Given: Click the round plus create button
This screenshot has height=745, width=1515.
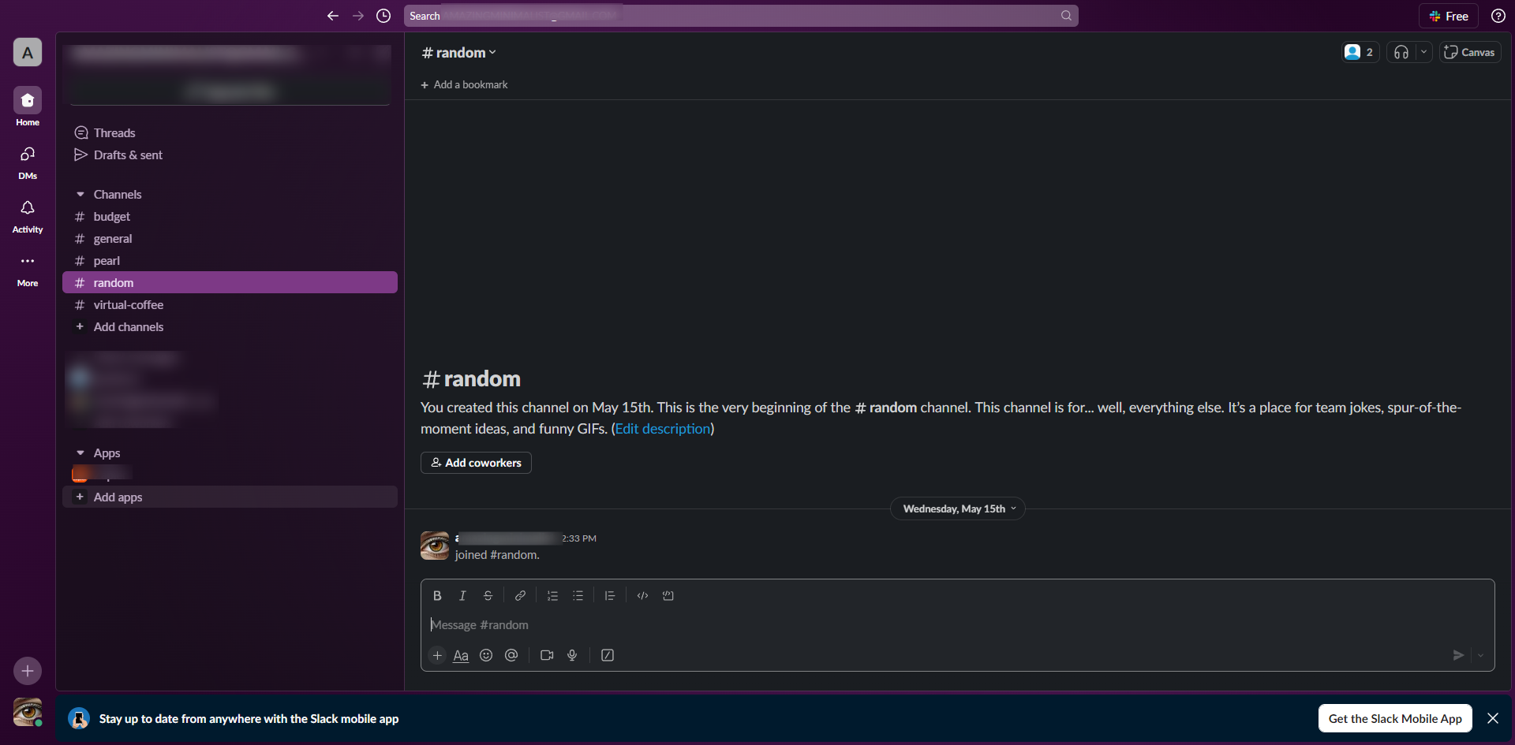Looking at the screenshot, I should pyautogui.click(x=28, y=671).
